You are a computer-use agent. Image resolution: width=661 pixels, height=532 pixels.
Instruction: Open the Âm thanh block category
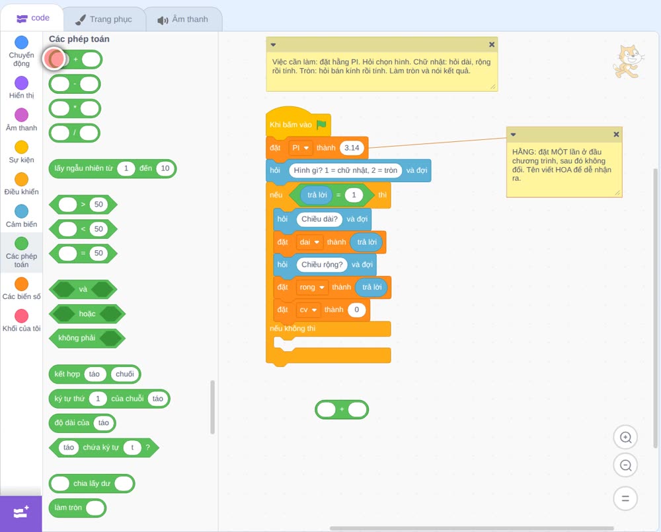pyautogui.click(x=22, y=119)
